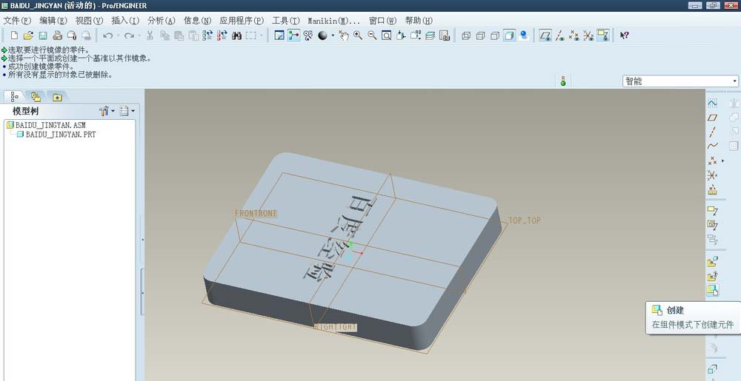Select the datum curve tool in right toolbar

[x=712, y=146]
